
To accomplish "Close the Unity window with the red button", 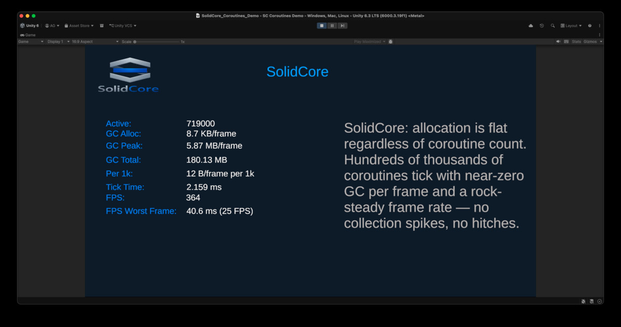I will [x=22, y=16].
